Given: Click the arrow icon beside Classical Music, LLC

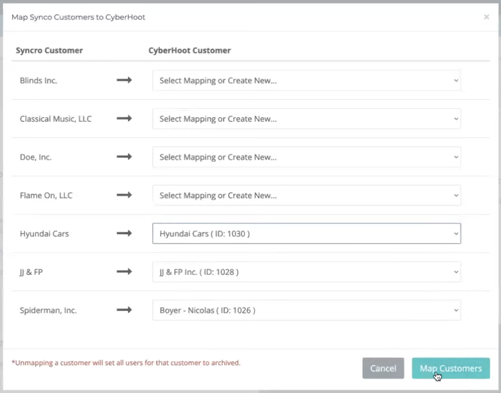Looking at the screenshot, I should (124, 119).
